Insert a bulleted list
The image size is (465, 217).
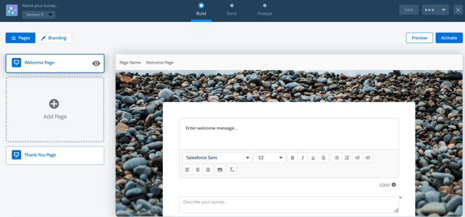[337, 158]
